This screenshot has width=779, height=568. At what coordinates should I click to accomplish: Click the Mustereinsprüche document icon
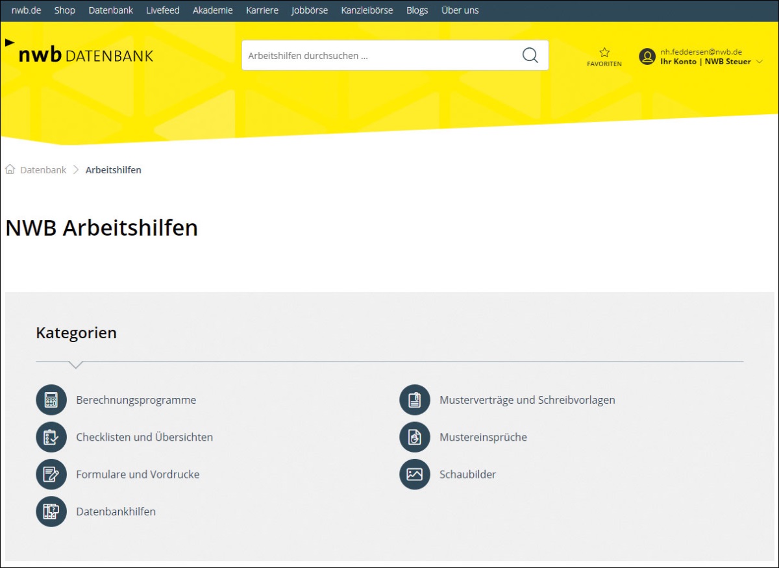tap(415, 437)
